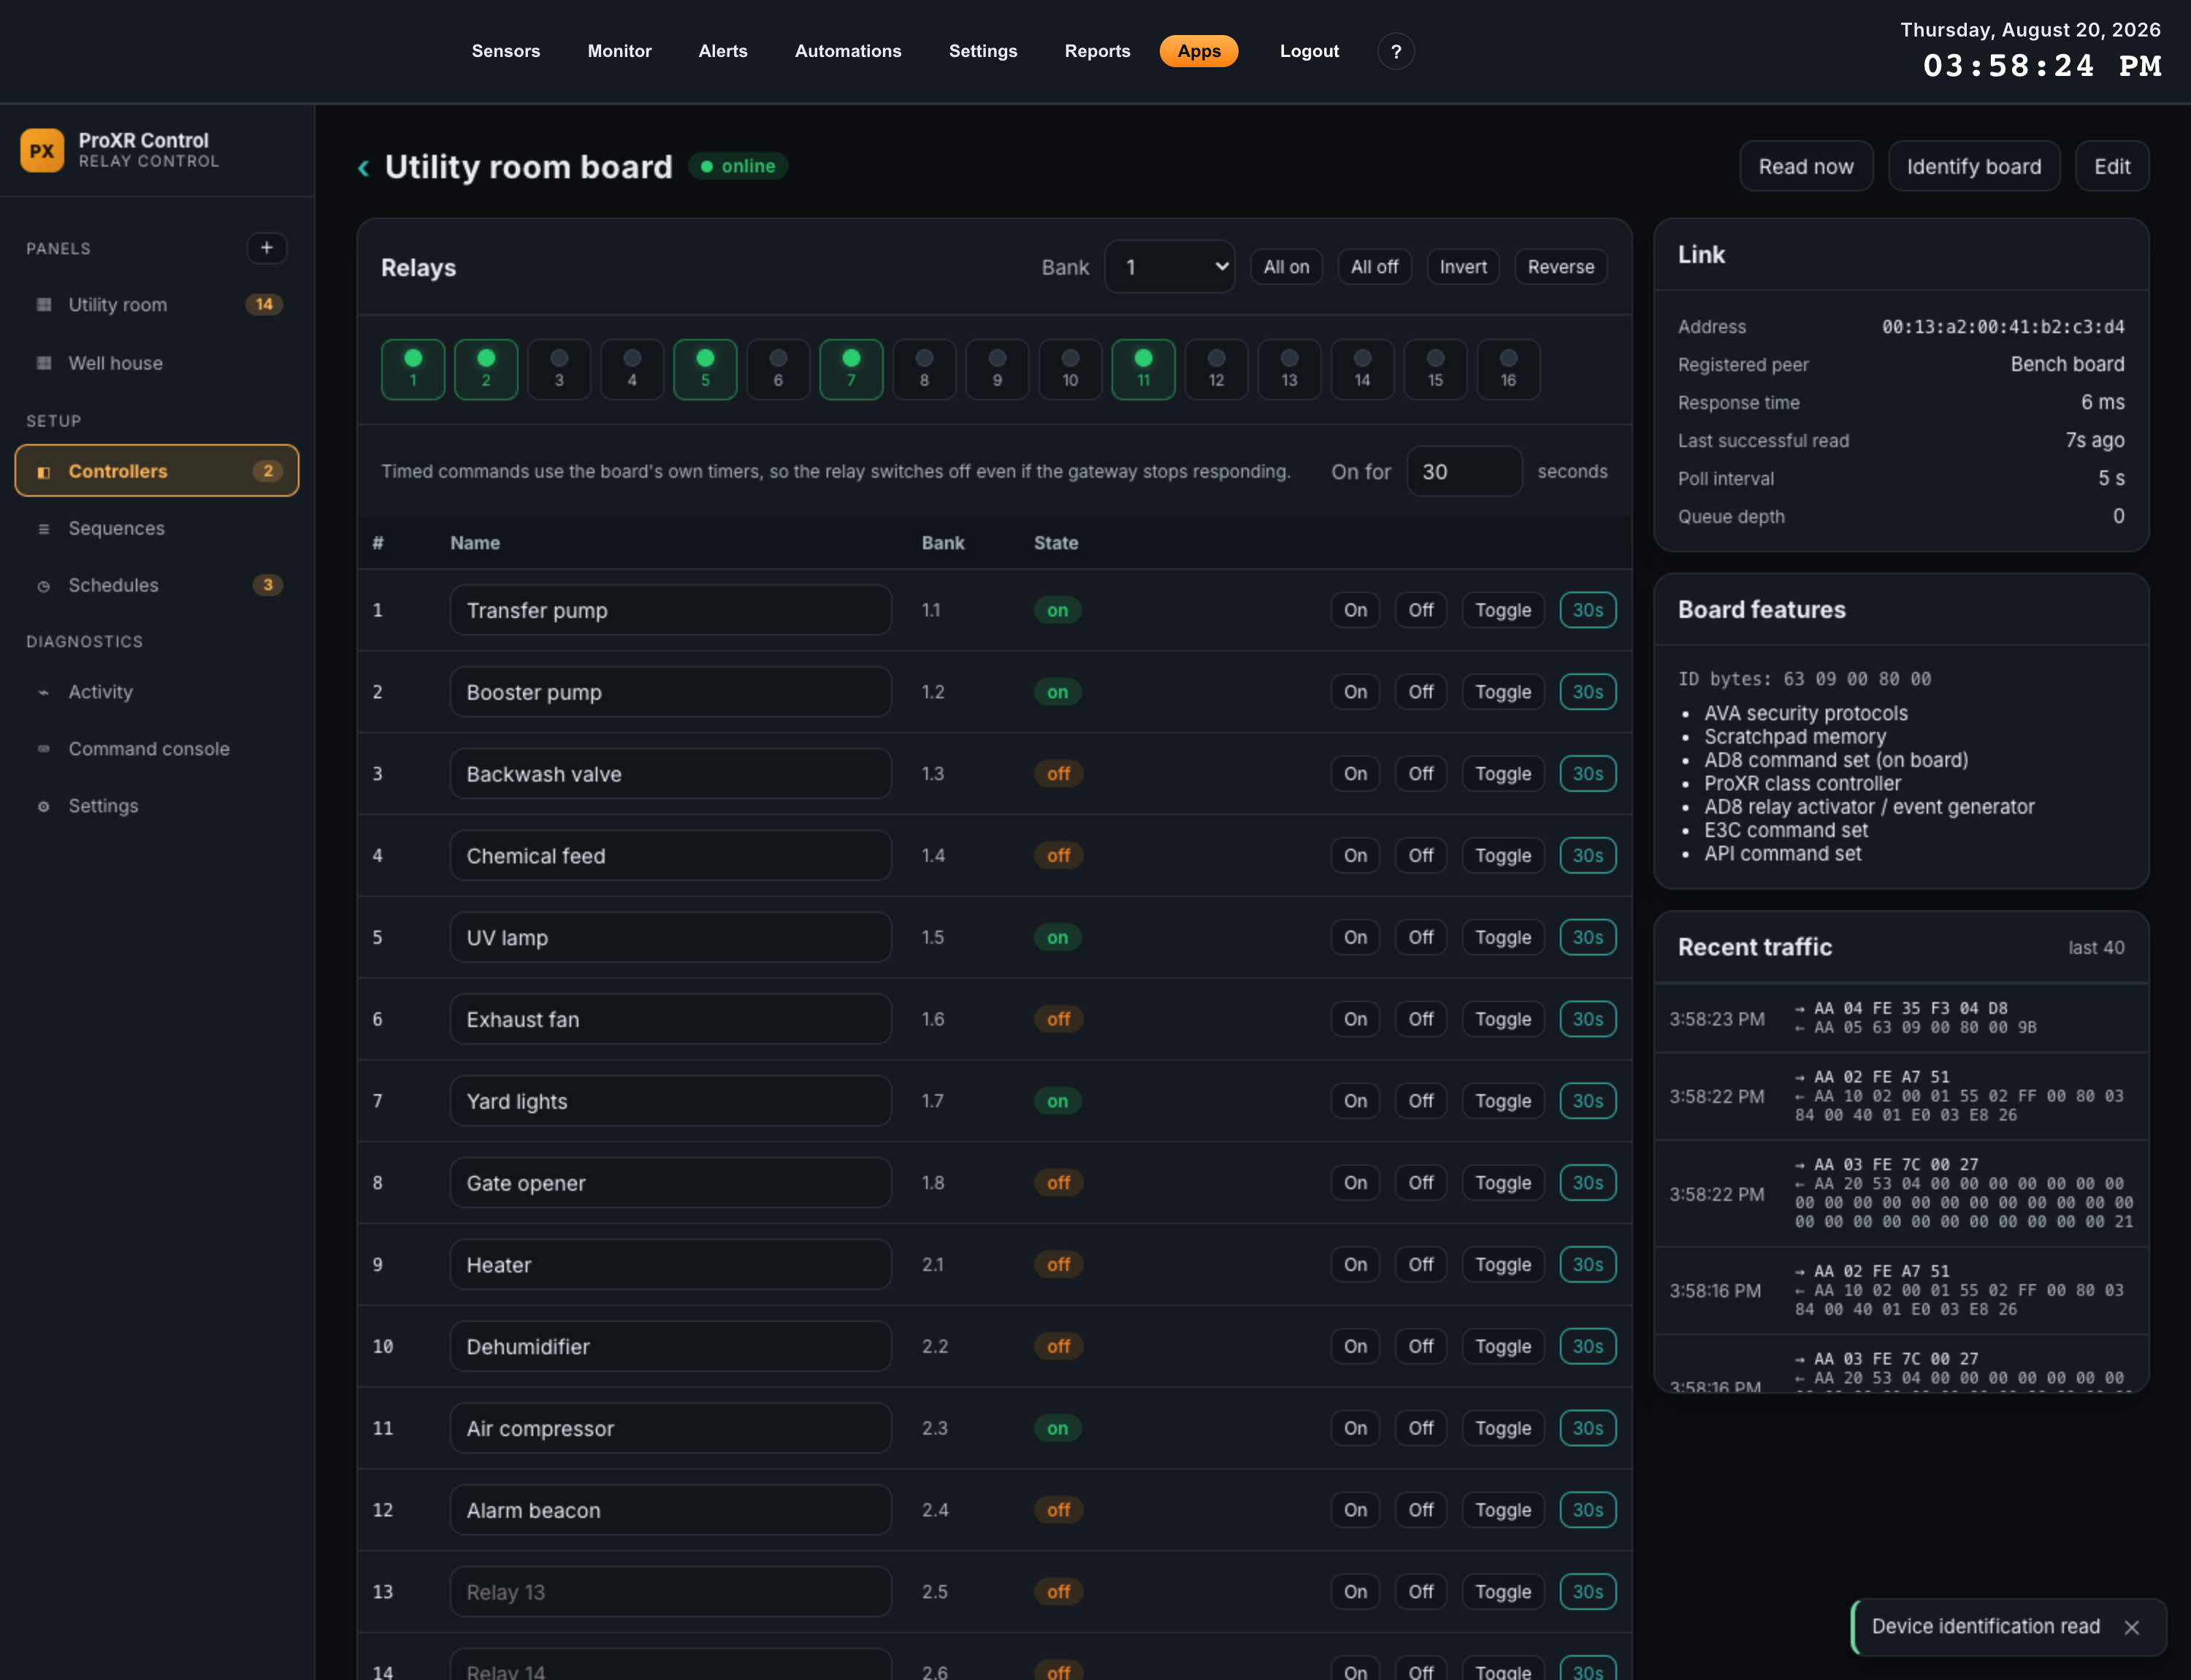The image size is (2191, 1680).
Task: Toggle relay 9 indicator tile
Action: (997, 369)
